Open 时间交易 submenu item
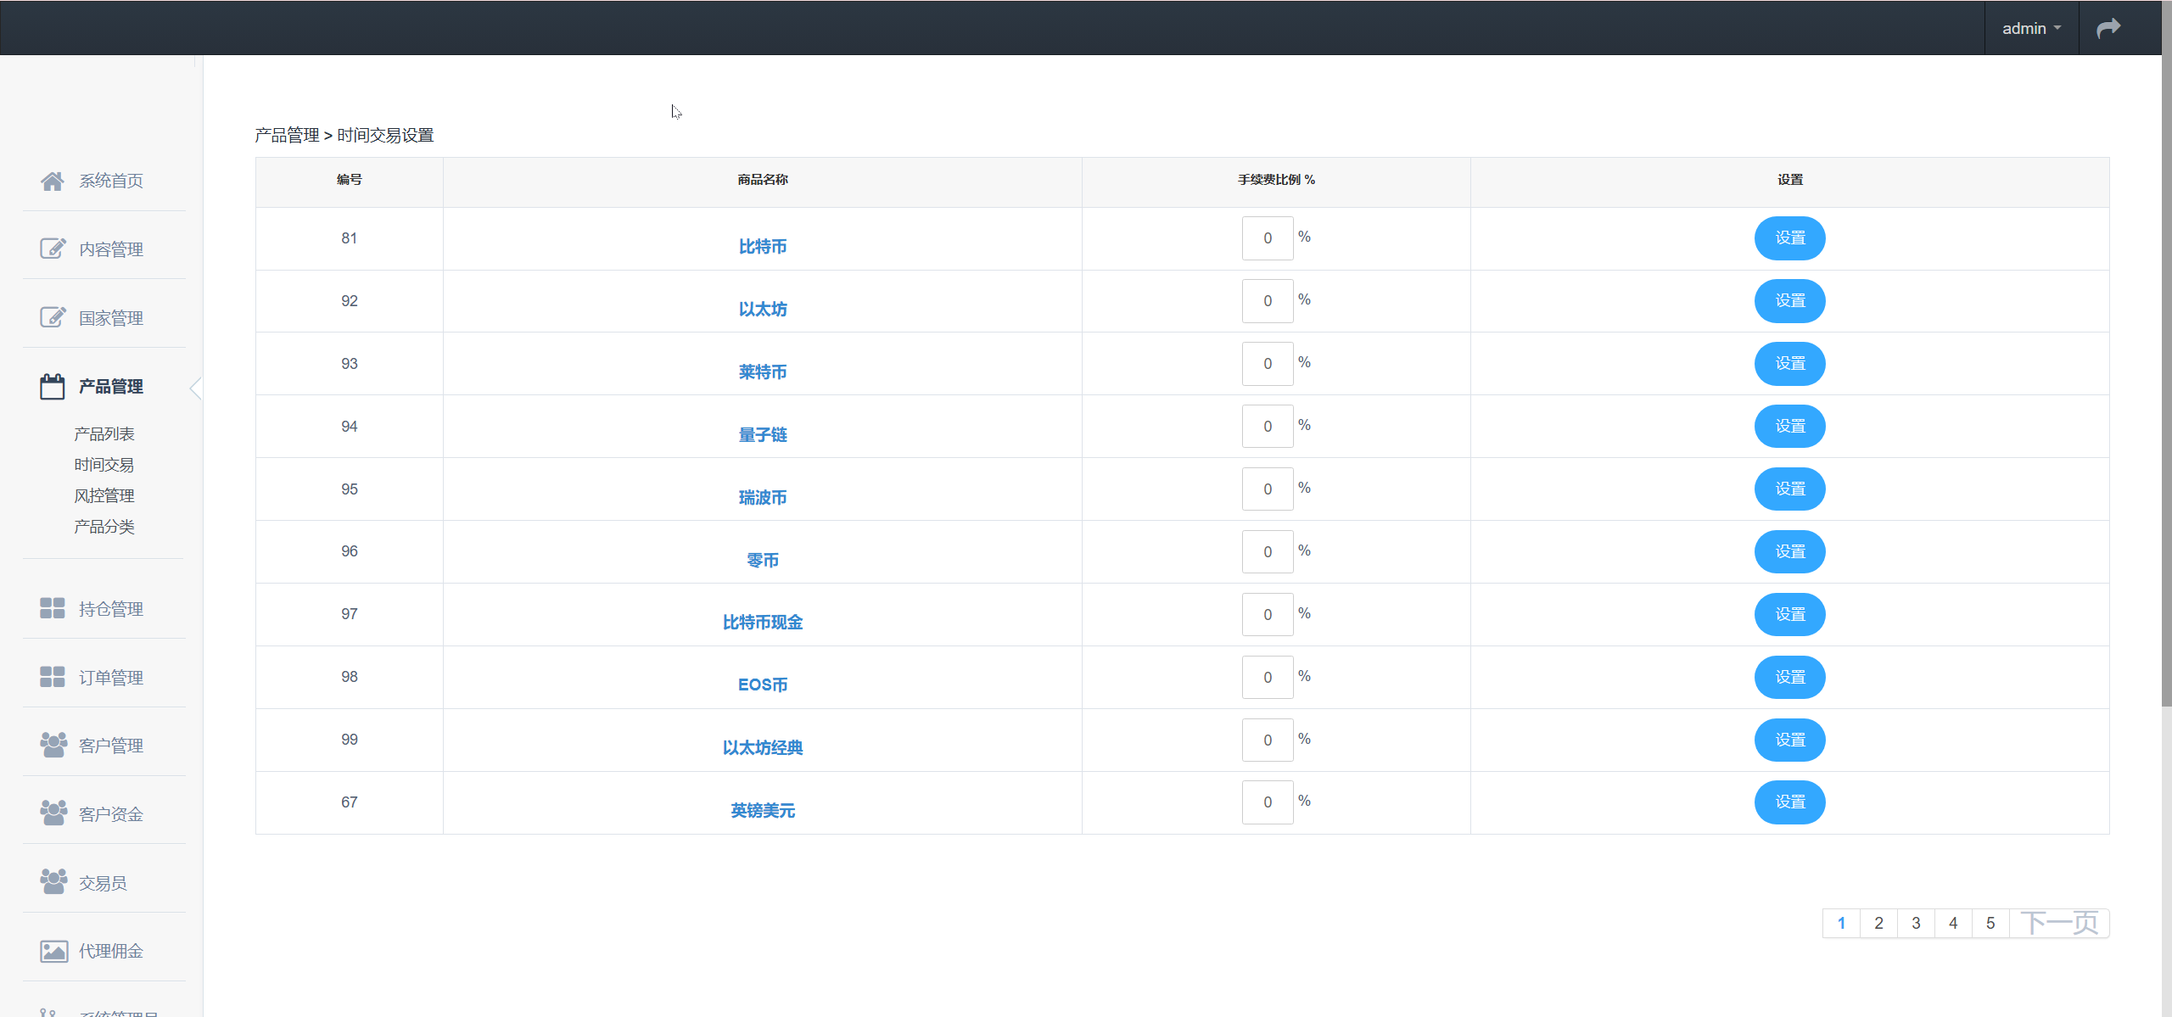Image resolution: width=2172 pixels, height=1017 pixels. (x=104, y=465)
